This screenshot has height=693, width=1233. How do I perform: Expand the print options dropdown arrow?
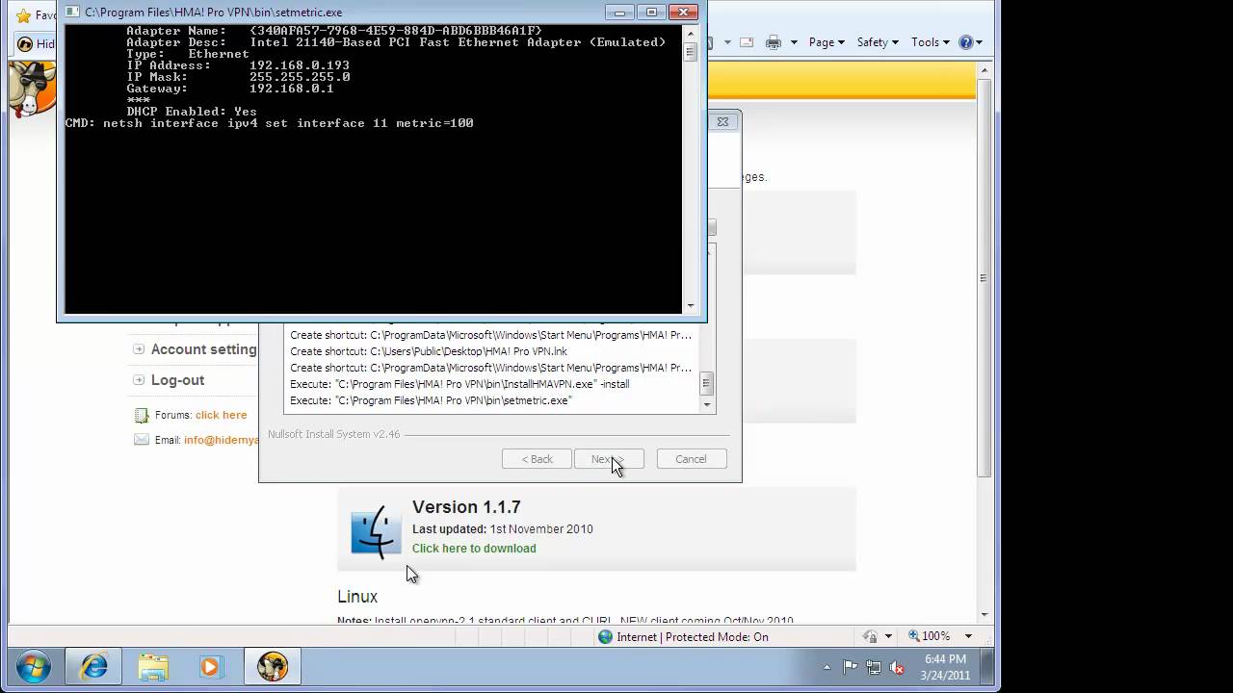click(x=794, y=42)
